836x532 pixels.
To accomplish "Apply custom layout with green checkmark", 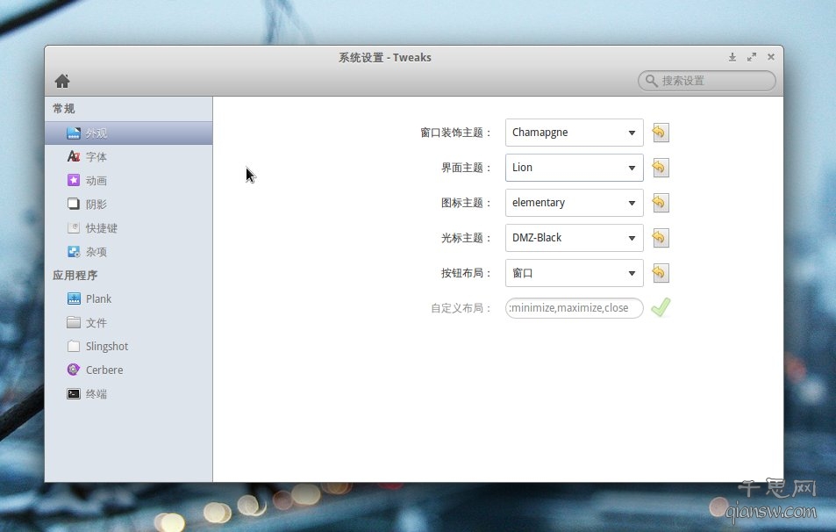I will pos(661,308).
